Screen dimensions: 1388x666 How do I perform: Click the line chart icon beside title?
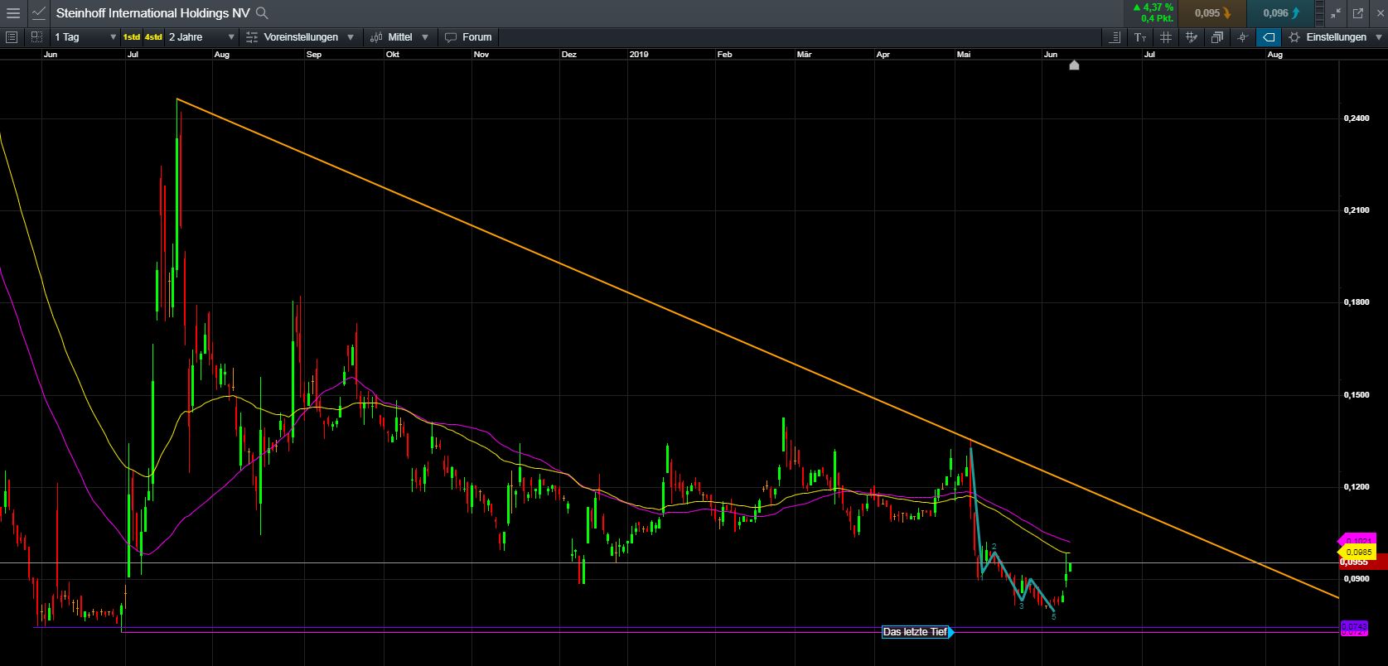click(x=39, y=12)
